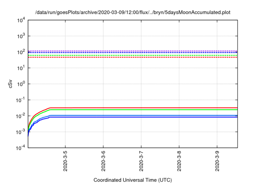Click the 2020-3-6 date tick label
The height and width of the screenshot is (184, 262).
pos(103,161)
